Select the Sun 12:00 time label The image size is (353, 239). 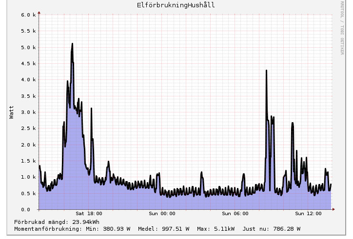tap(308, 214)
